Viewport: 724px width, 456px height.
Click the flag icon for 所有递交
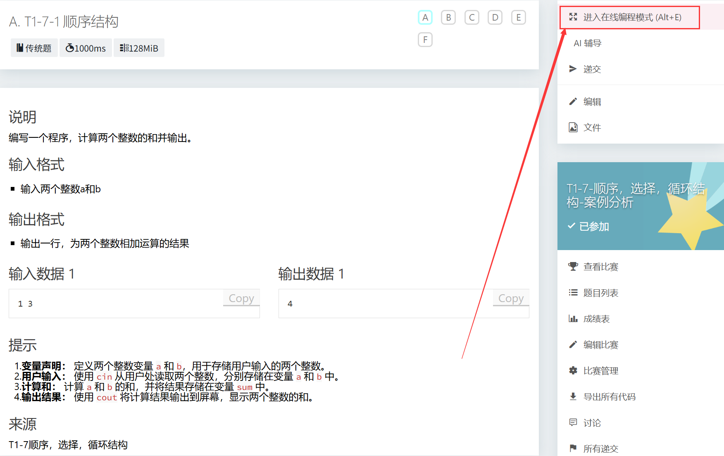click(x=573, y=448)
